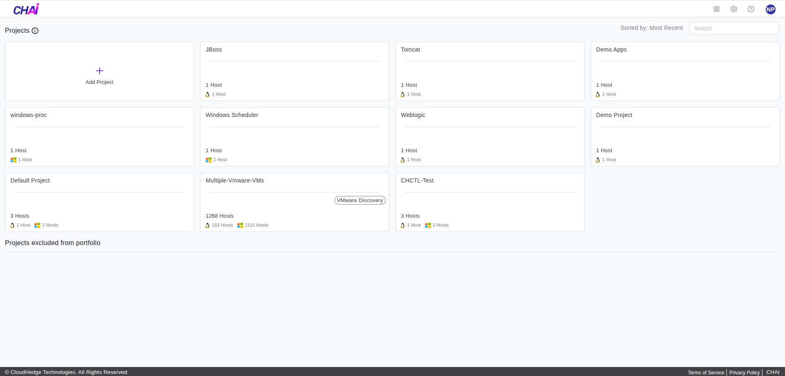Open the NP user avatar menu
Screen dimensions: 785x376
[770, 9]
